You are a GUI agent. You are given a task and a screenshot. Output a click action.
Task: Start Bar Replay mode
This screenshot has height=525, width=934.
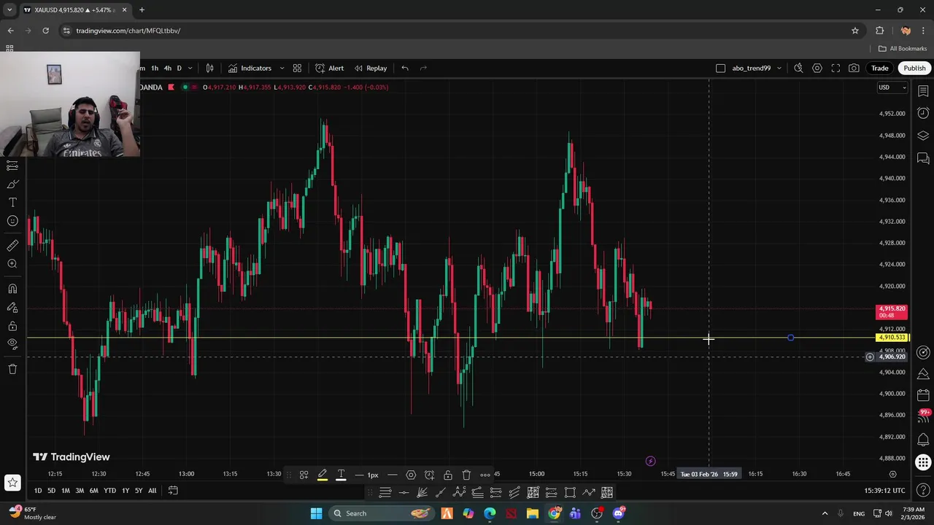(x=371, y=68)
